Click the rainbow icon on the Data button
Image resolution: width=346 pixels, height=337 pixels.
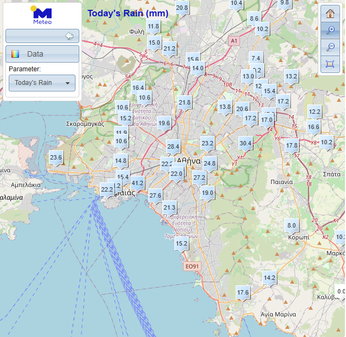point(15,54)
